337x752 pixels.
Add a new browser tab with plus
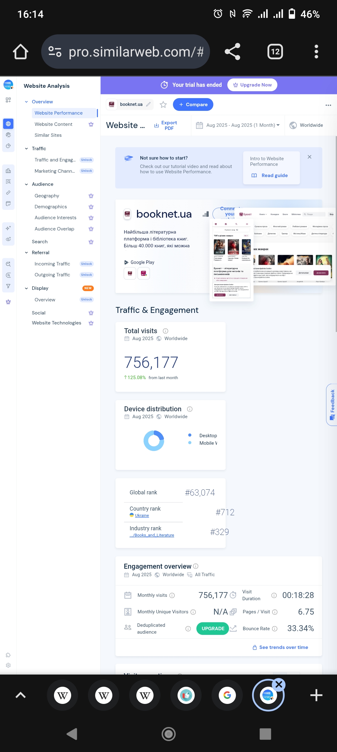pyautogui.click(x=316, y=695)
